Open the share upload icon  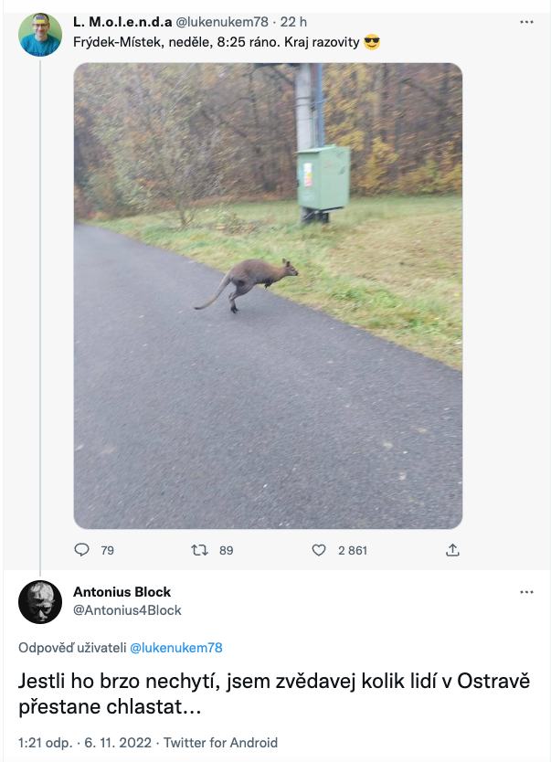[452, 550]
